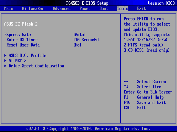Click the '1.FAT 12/16/32 (r/w)' line

tap(145, 40)
